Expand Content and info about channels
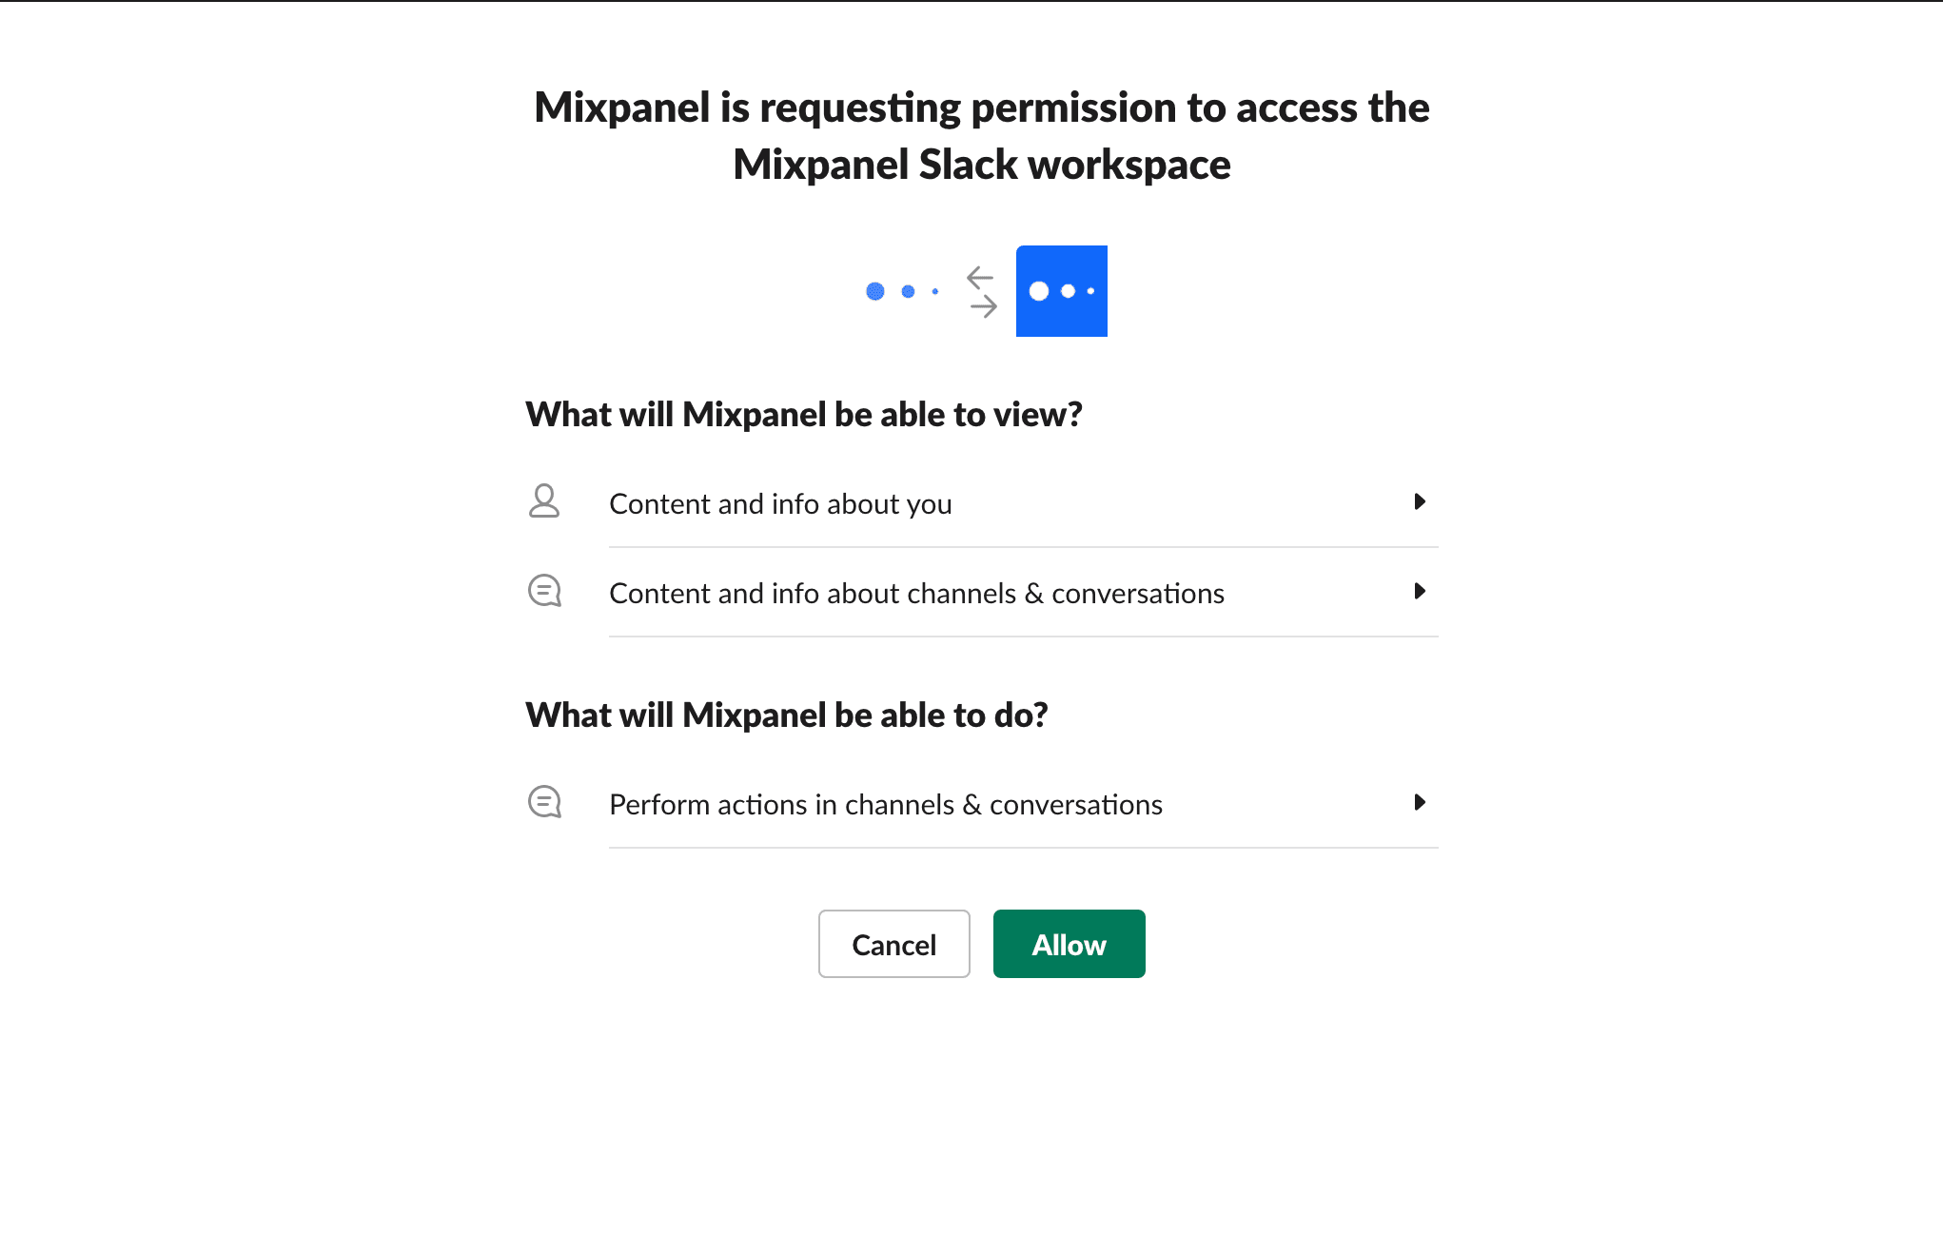The width and height of the screenshot is (1943, 1254). pyautogui.click(x=1421, y=593)
